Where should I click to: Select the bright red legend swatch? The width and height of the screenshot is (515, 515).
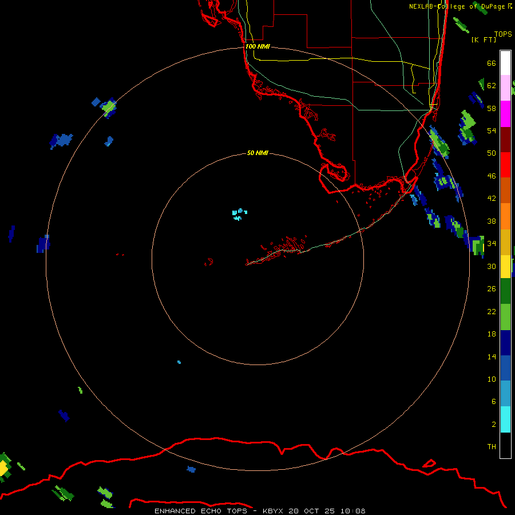(505, 165)
